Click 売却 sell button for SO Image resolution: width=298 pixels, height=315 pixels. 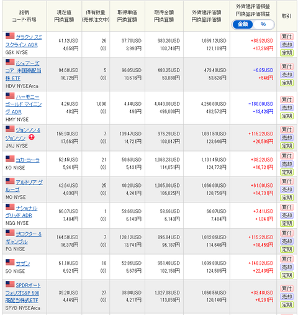coord(287,267)
